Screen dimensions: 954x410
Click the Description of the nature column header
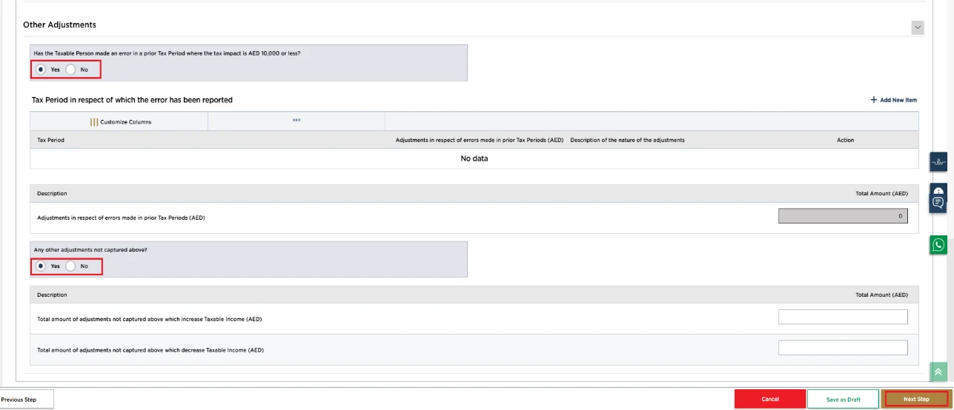point(627,140)
